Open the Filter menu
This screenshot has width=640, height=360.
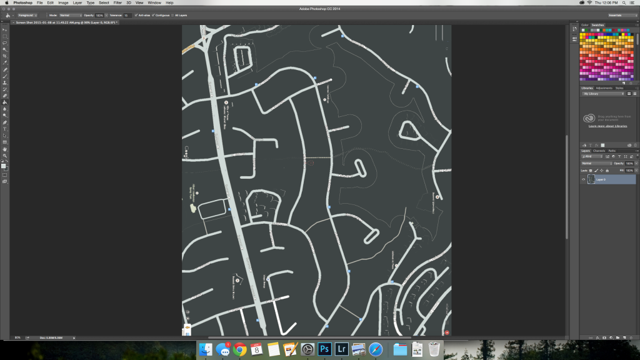coord(117,2)
